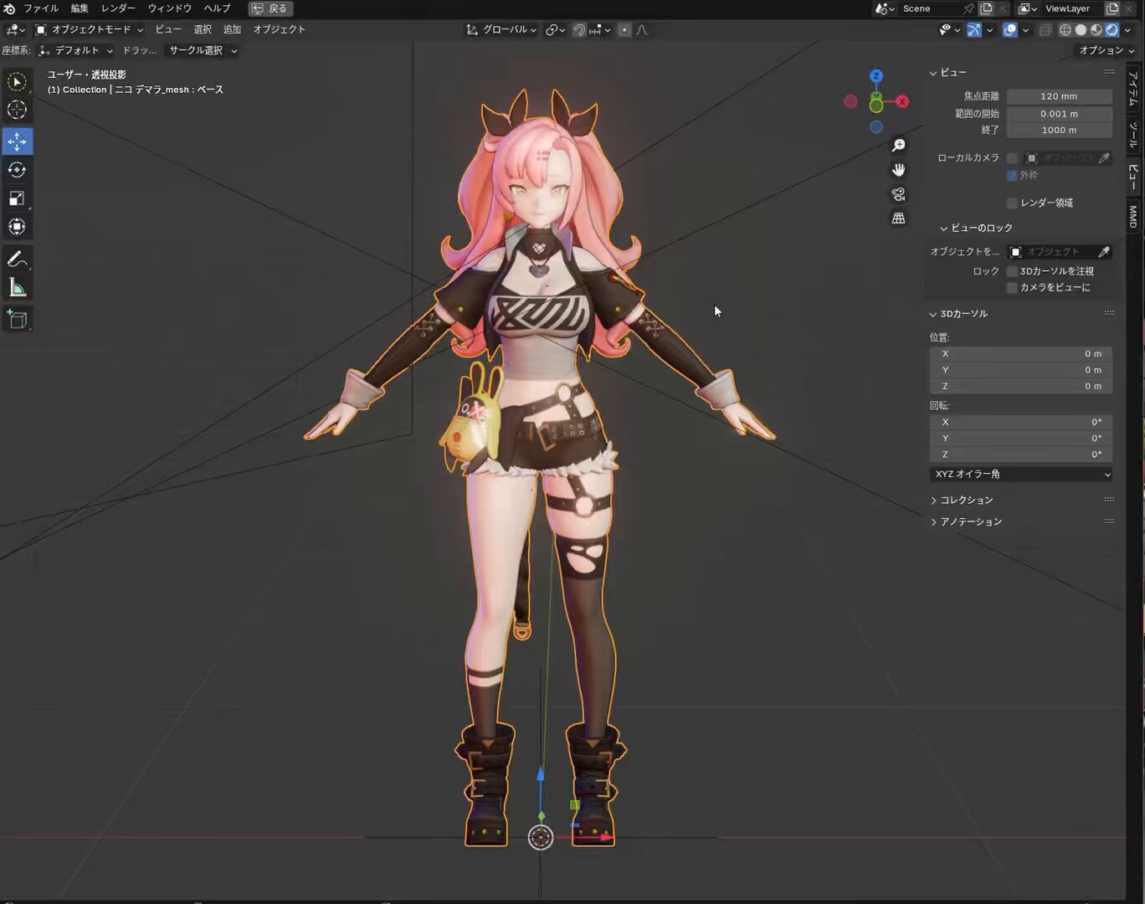Click eyedropper beside Lock to Object field
Viewport: 1145px width, 904px height.
pyautogui.click(x=1104, y=251)
